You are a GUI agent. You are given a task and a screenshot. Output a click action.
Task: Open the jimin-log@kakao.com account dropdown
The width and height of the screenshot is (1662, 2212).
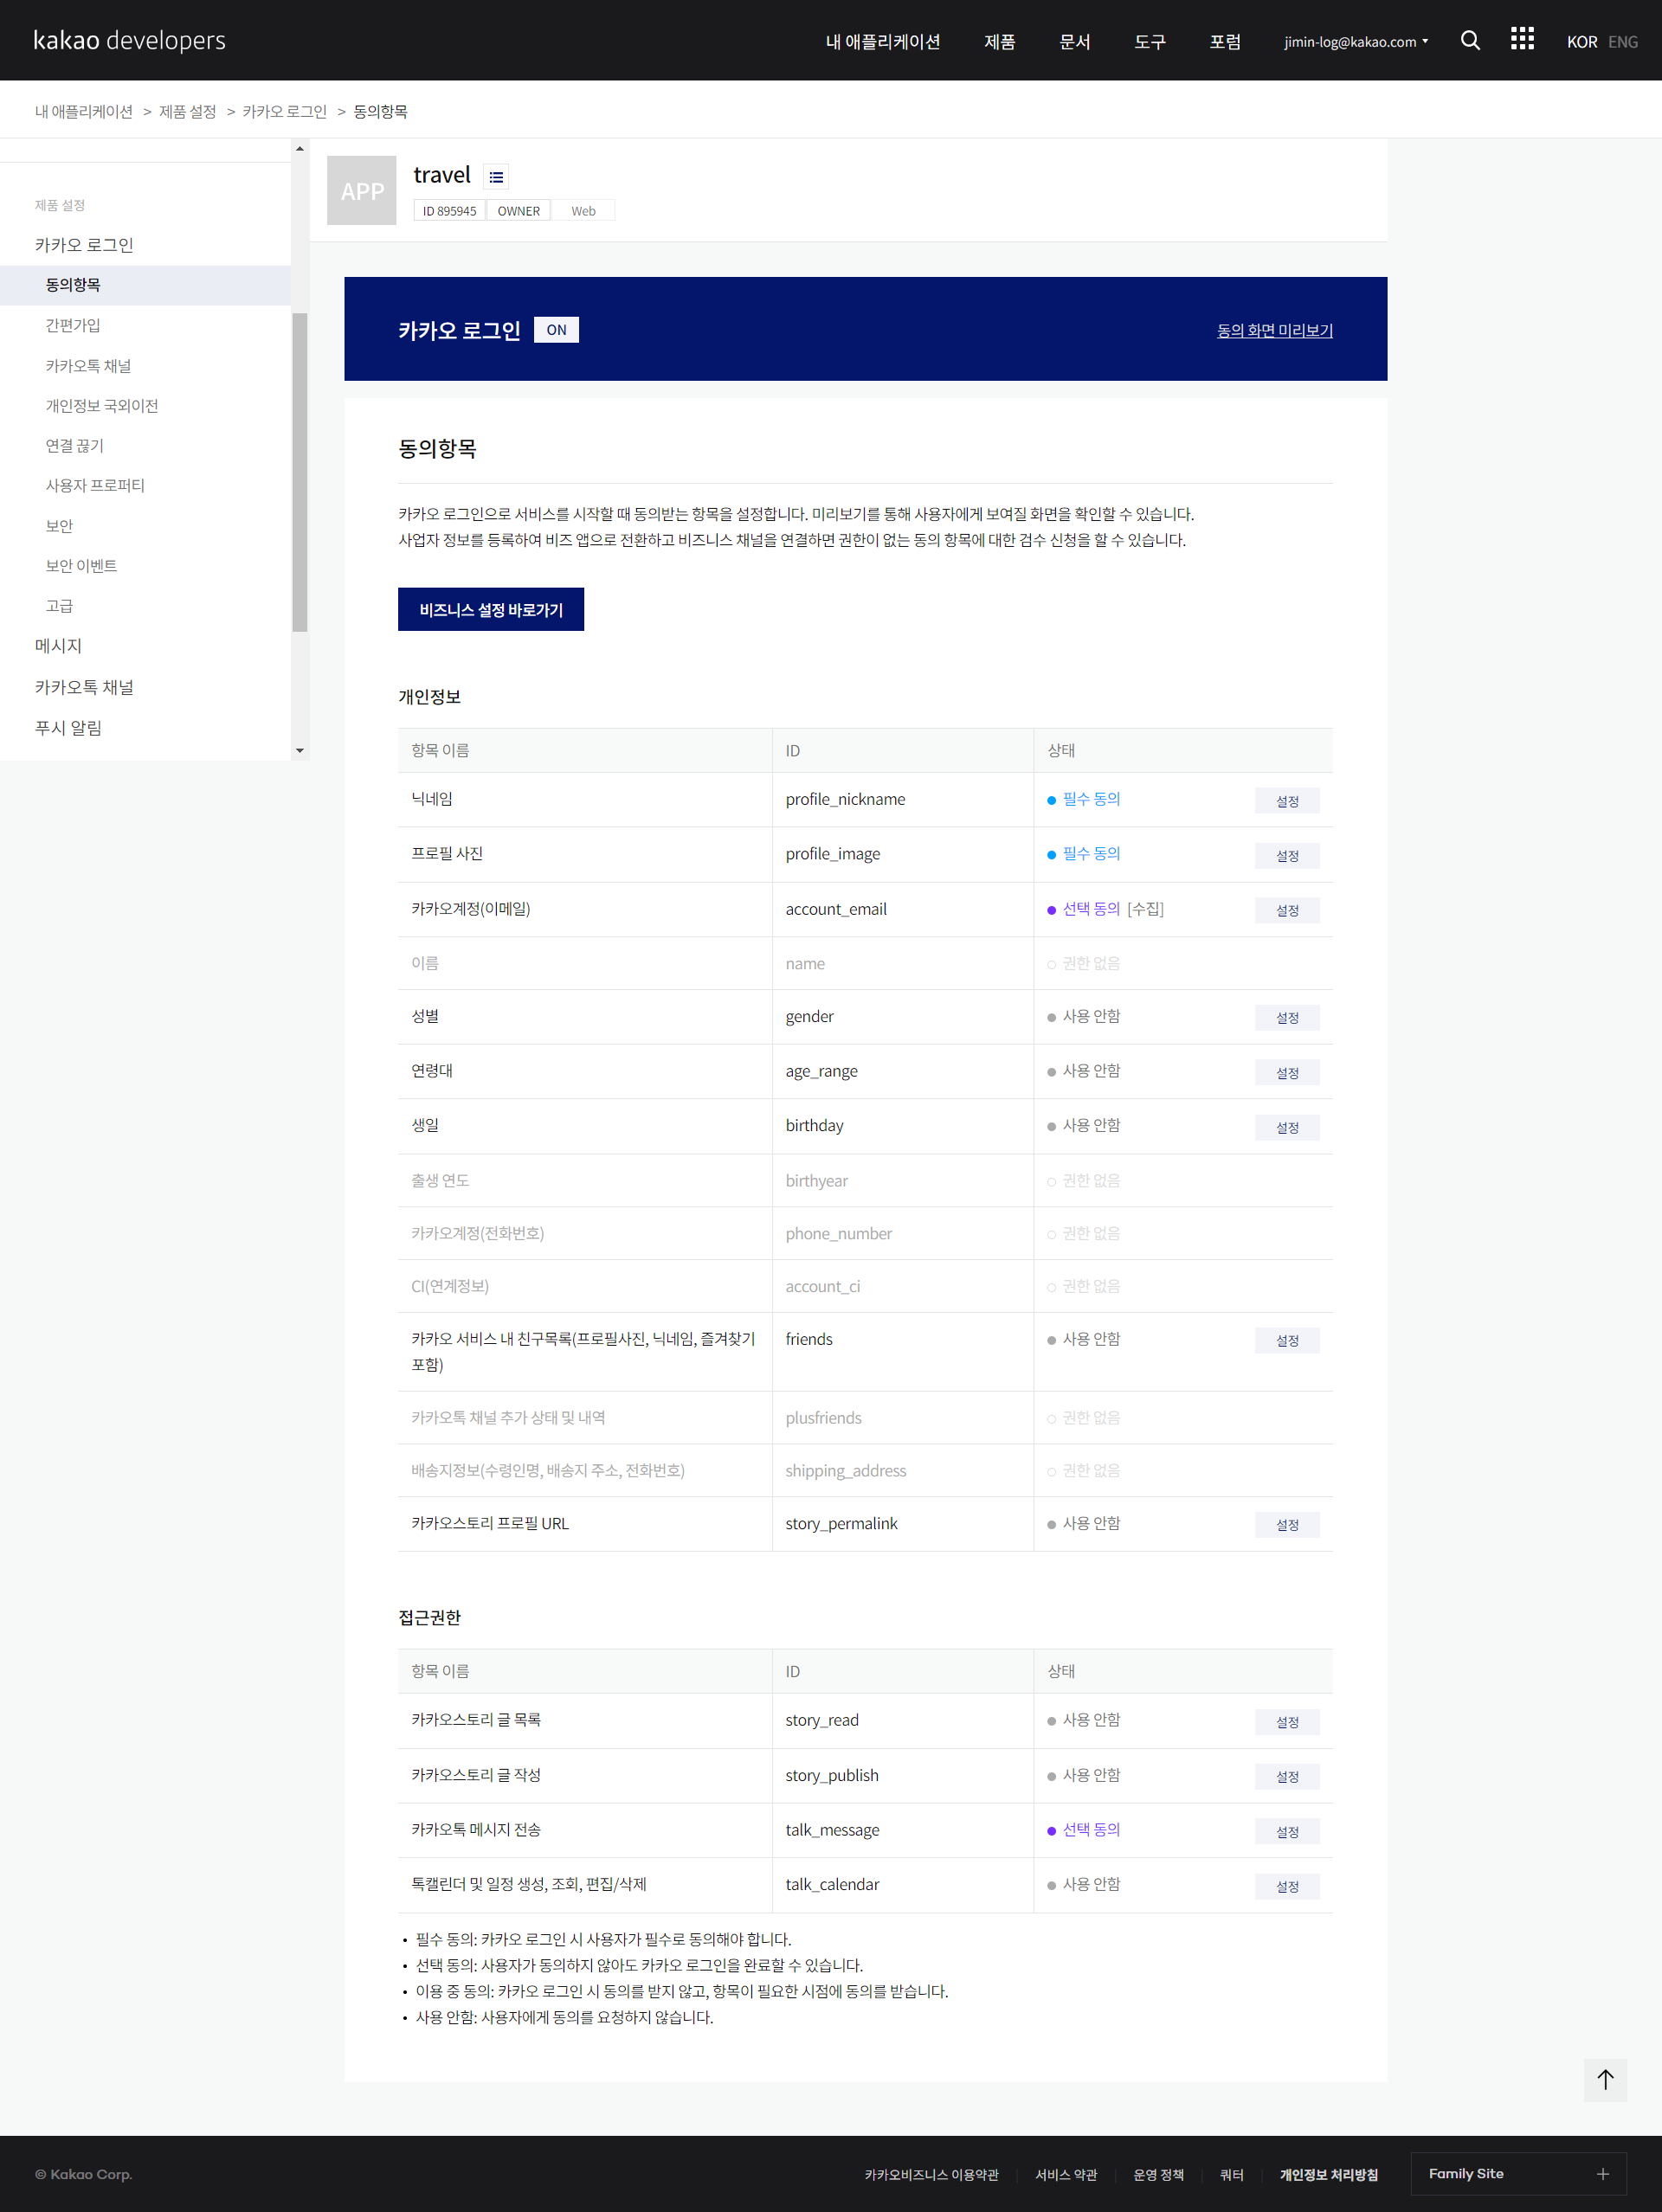[x=1355, y=42]
